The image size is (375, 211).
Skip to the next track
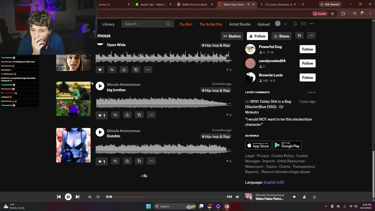[x=77, y=197]
